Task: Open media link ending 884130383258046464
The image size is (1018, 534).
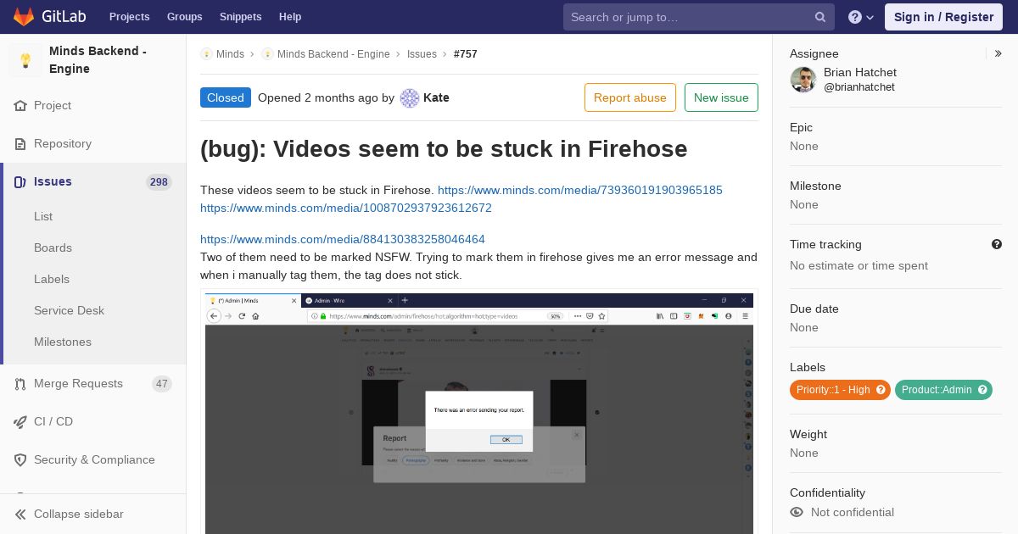Action: [x=343, y=240]
